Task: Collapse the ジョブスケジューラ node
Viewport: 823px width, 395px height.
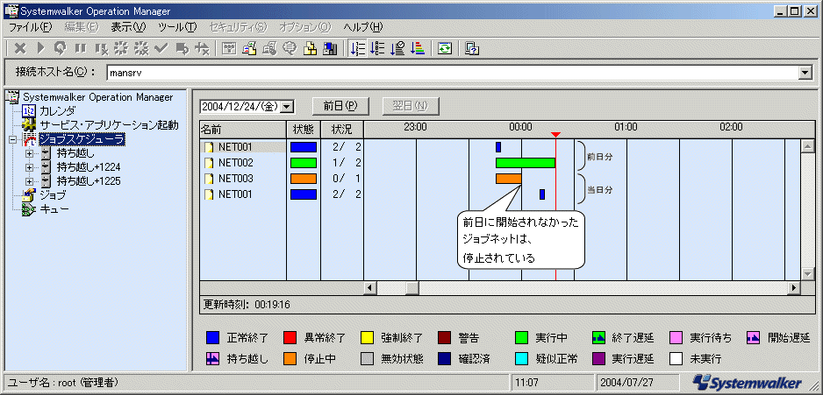Action: (13, 140)
